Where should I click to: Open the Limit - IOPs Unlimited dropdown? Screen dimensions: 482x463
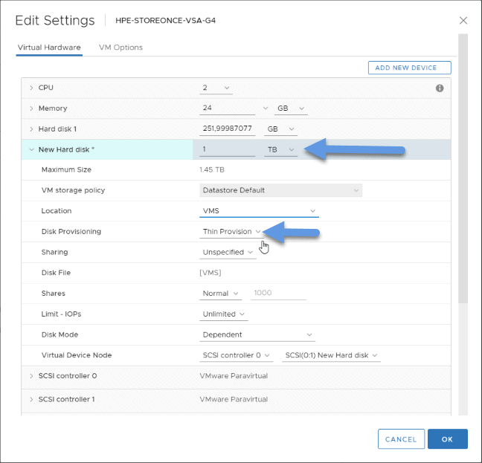pos(224,314)
